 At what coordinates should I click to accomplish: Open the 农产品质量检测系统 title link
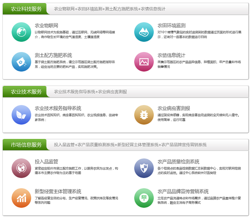178,162
